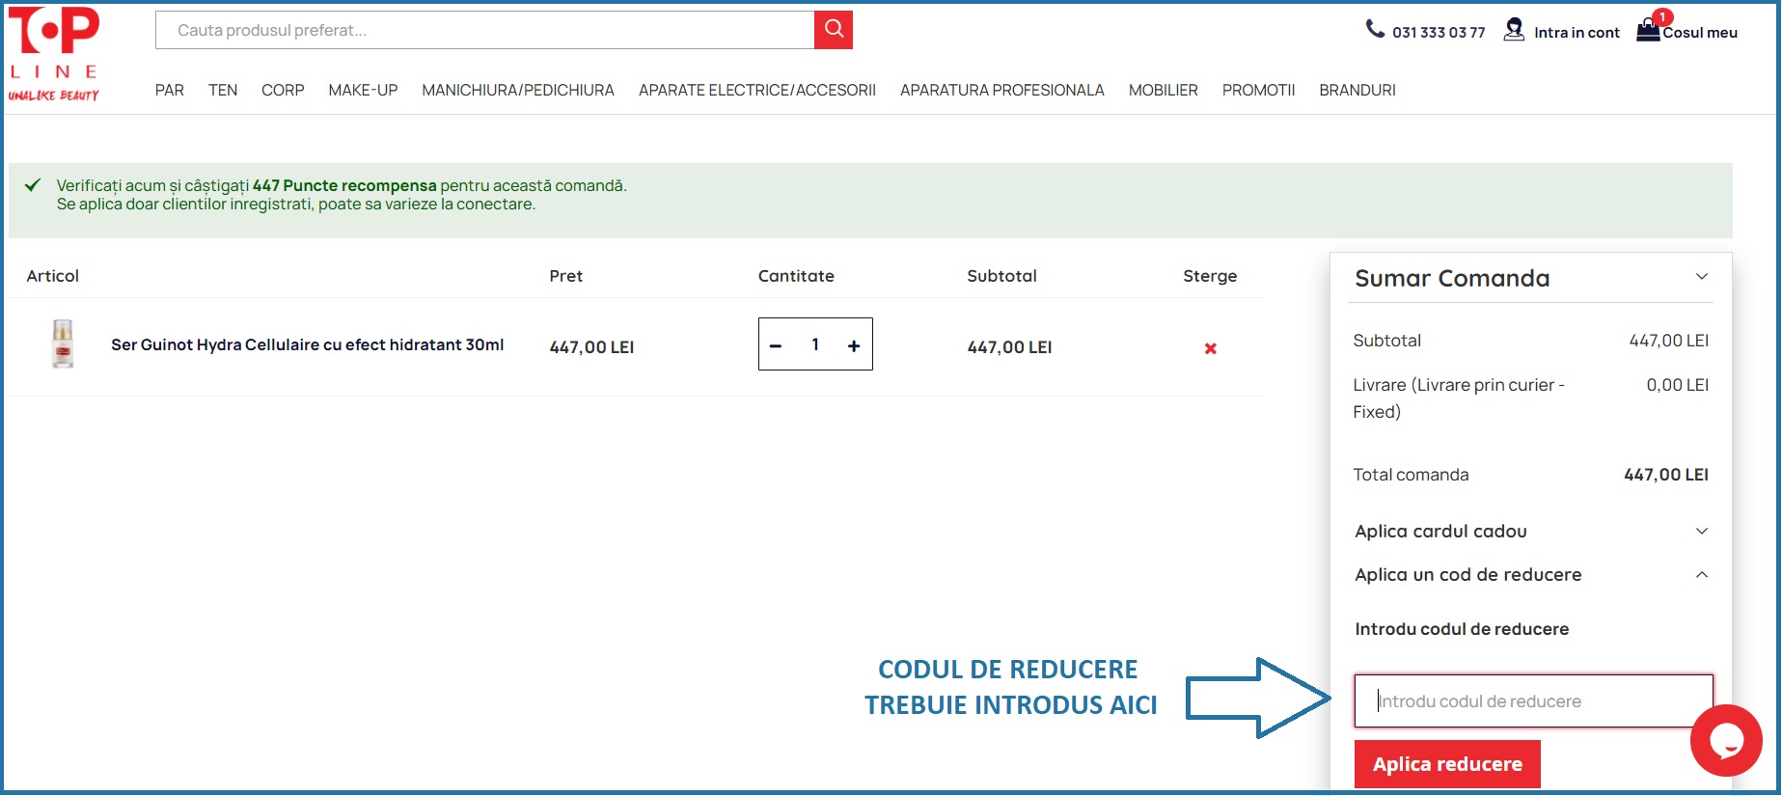The image size is (1782, 796).
Task: Open the BRANDURI menu category
Action: point(1357,90)
